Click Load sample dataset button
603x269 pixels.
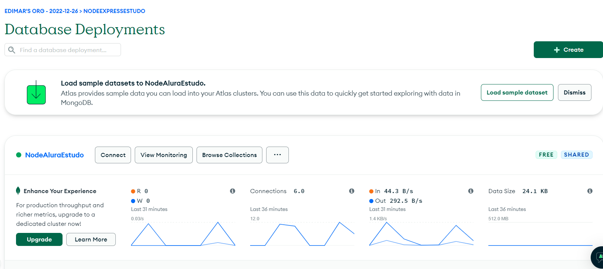coord(517,92)
